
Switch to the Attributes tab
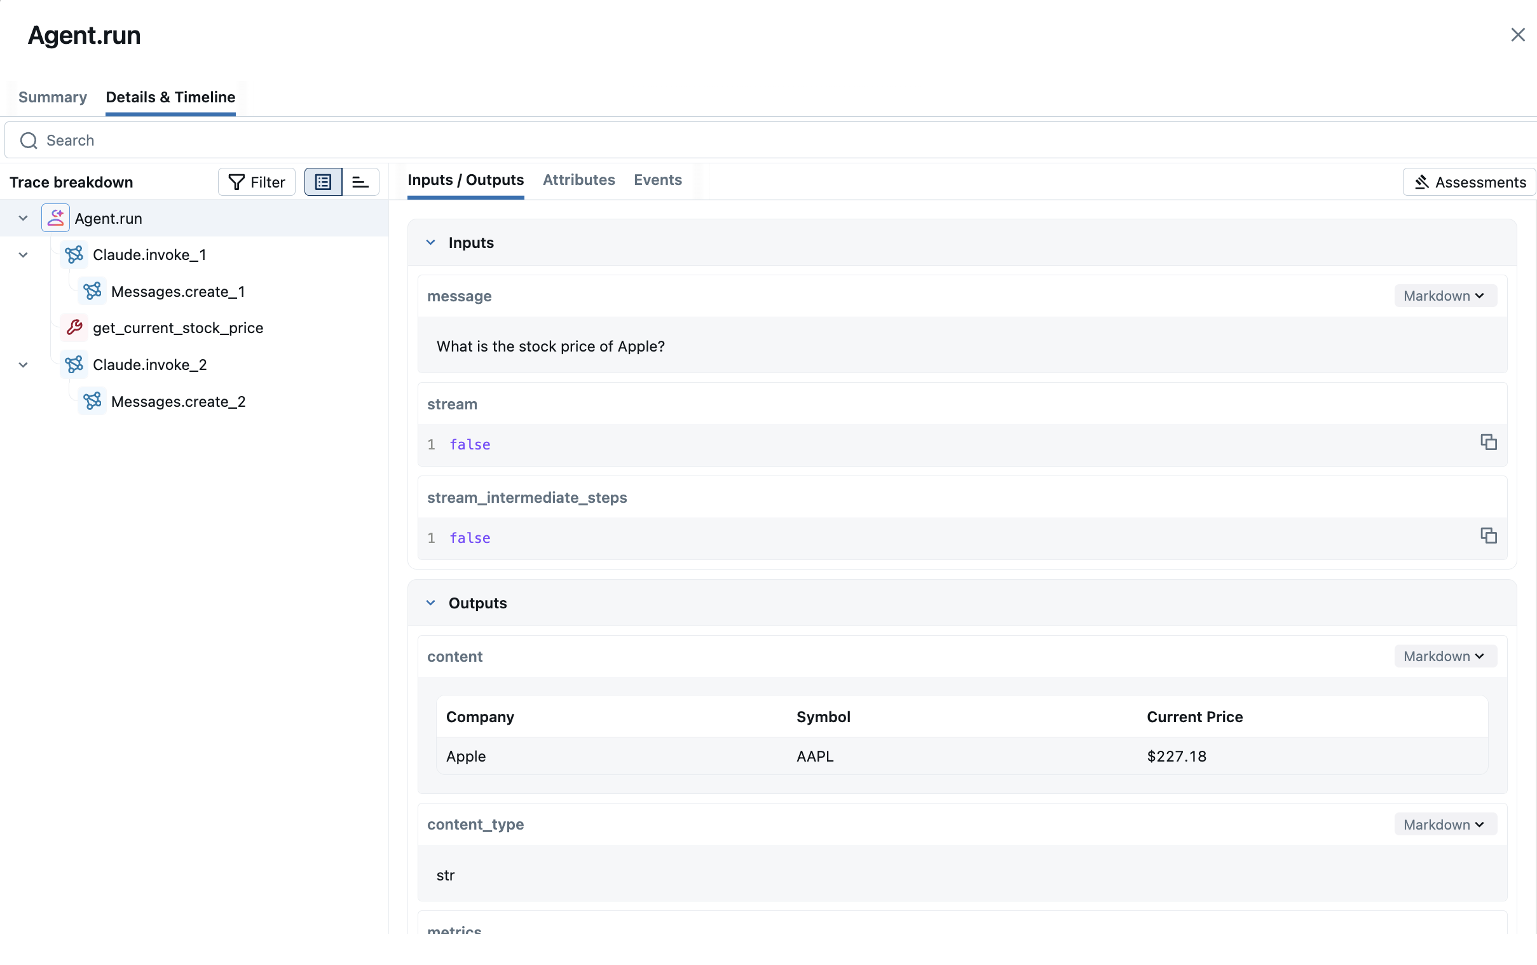point(578,180)
